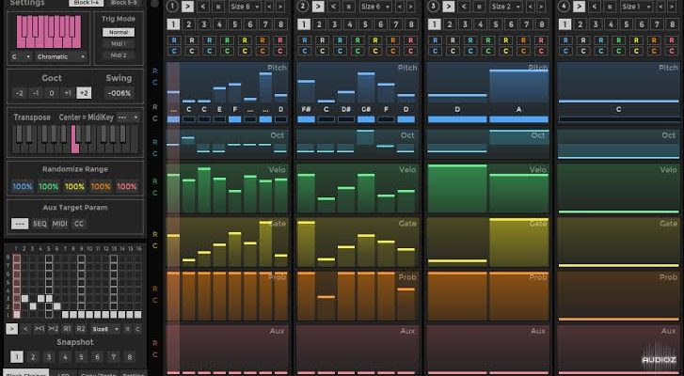Click the block 3 number circle icon

click(433, 7)
